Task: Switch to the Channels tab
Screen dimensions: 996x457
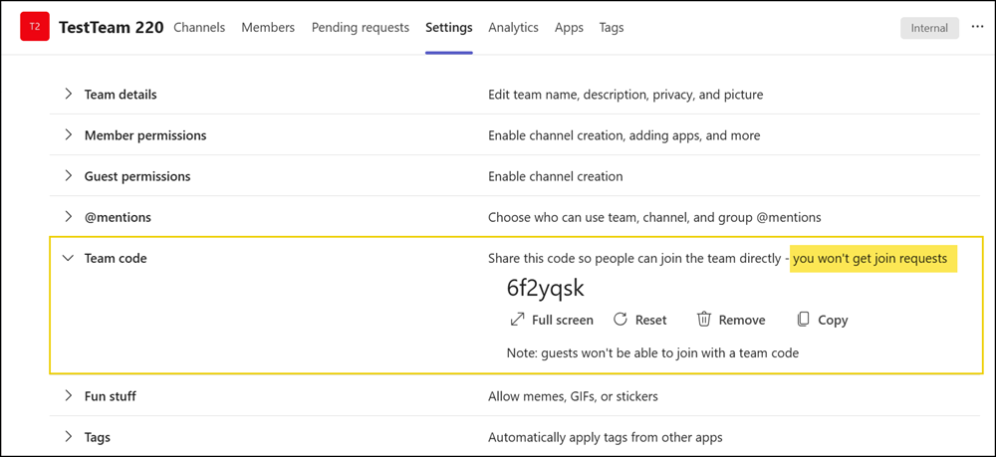Action: (199, 28)
